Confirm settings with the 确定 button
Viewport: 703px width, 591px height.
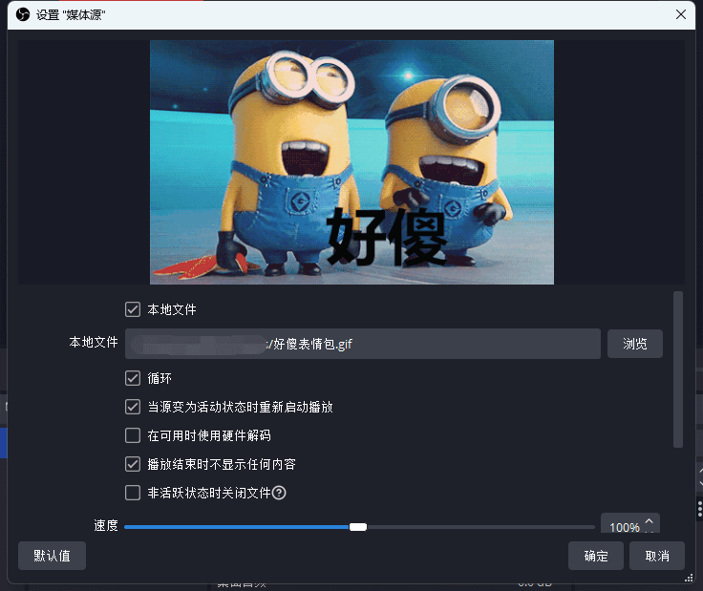coord(596,556)
